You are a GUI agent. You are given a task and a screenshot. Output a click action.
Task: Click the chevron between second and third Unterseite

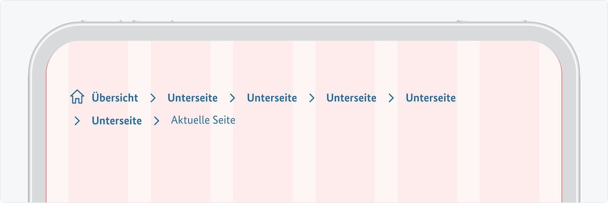tap(312, 98)
